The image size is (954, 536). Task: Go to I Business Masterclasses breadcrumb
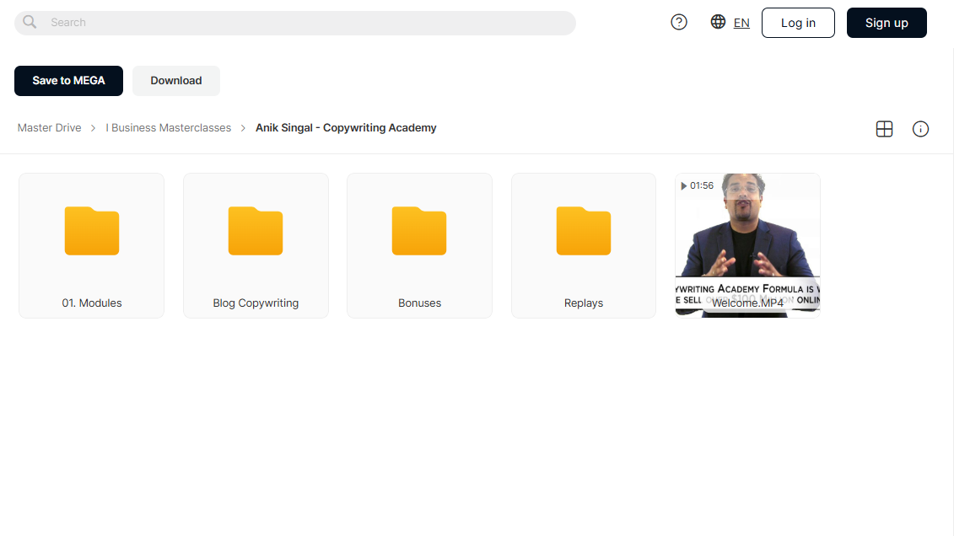point(169,128)
